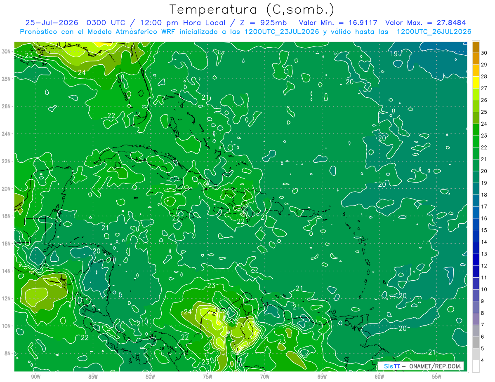
Task: Click the 60W longitude axis label
Action: (379, 377)
